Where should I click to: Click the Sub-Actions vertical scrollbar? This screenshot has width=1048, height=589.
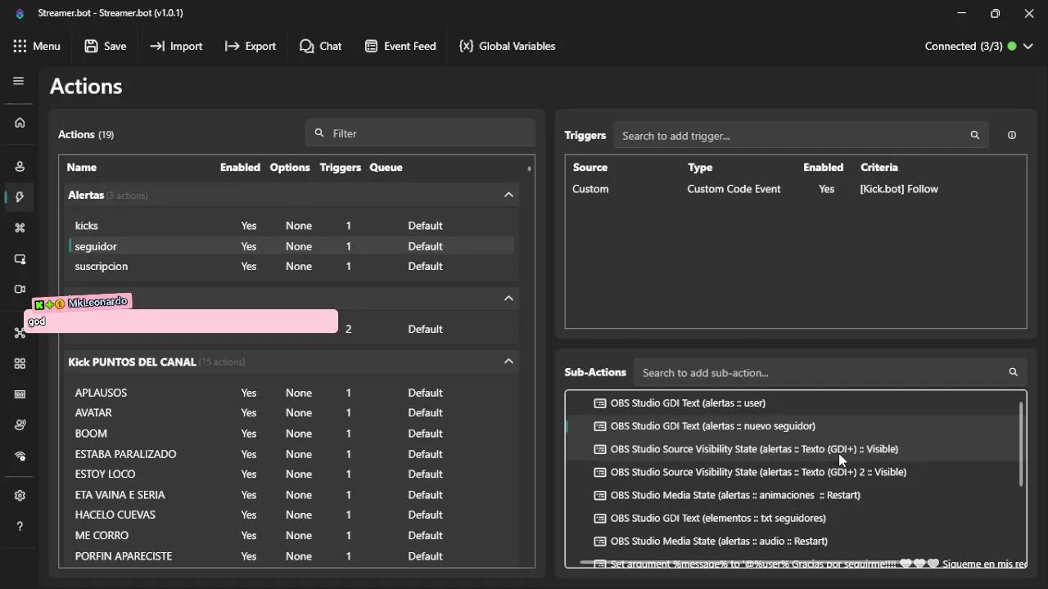[x=1021, y=444]
